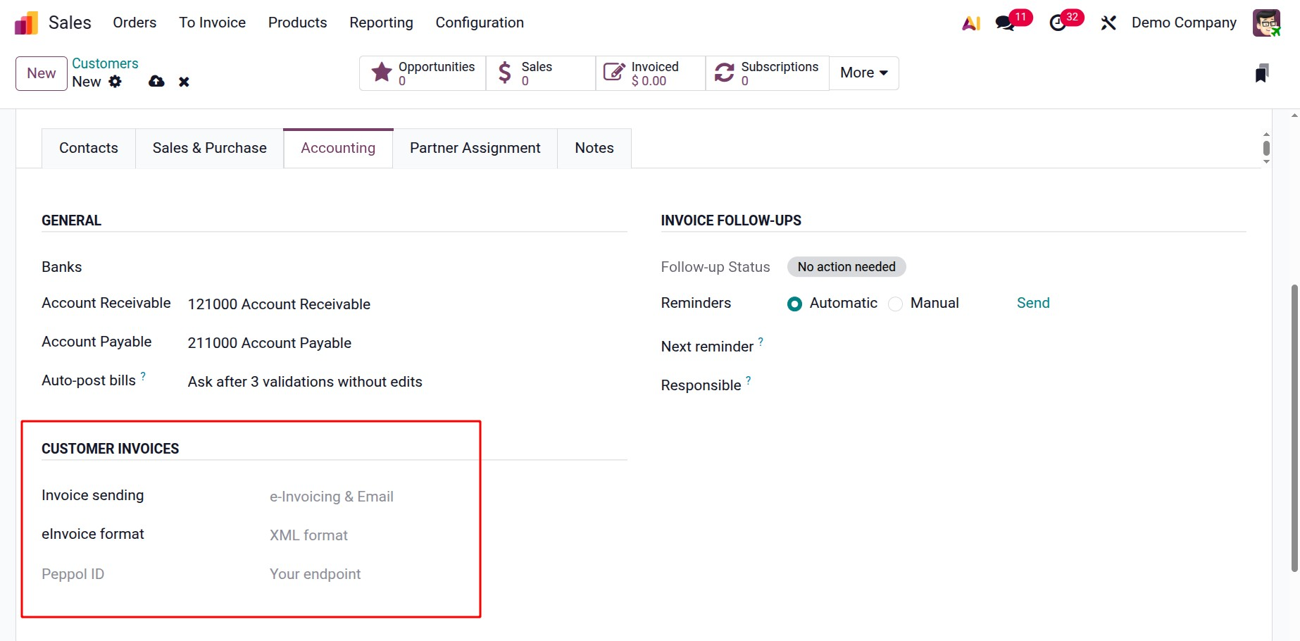
Task: Click the Sales app logo icon
Action: tap(26, 23)
